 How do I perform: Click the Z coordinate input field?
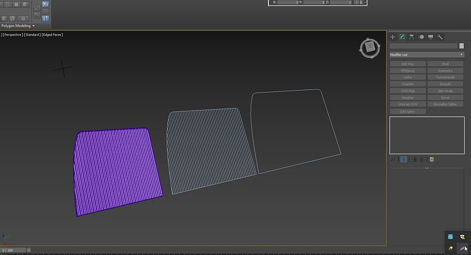coord(339,2)
